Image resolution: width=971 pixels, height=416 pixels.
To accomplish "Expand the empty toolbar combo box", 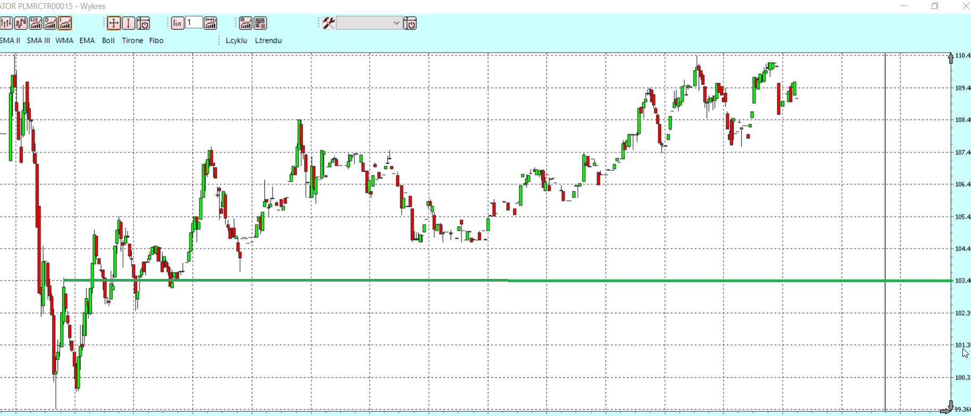I will click(369, 23).
